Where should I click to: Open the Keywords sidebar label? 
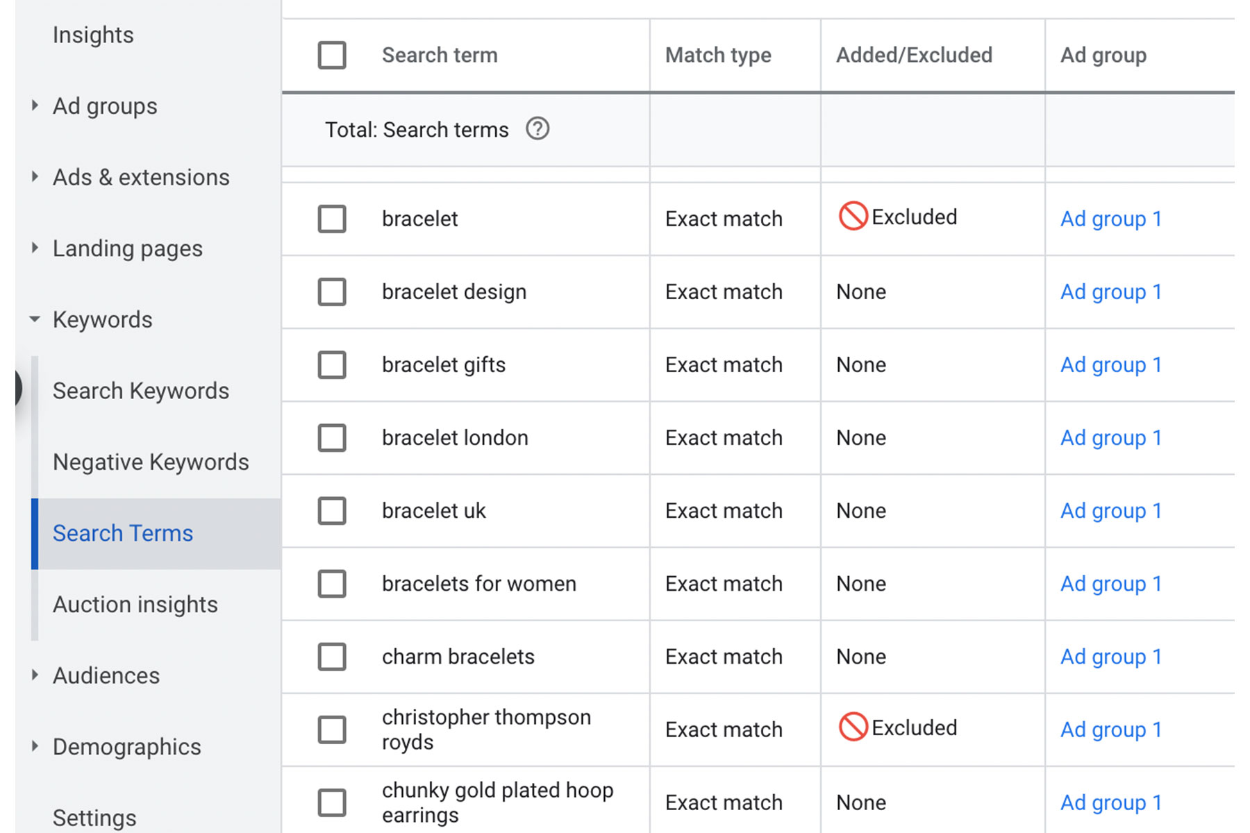coord(103,319)
